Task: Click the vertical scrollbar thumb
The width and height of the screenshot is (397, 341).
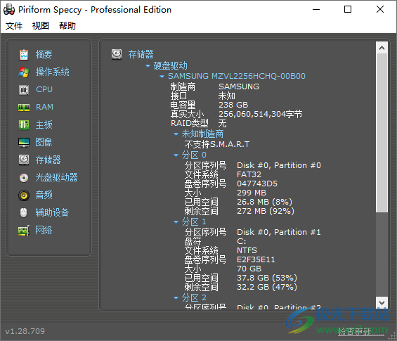Action: point(382,133)
